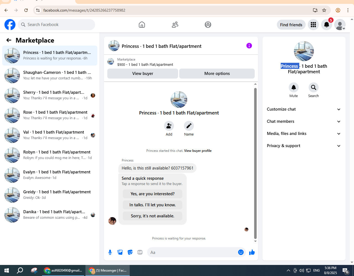Click the Facebook logo icon

(10, 25)
